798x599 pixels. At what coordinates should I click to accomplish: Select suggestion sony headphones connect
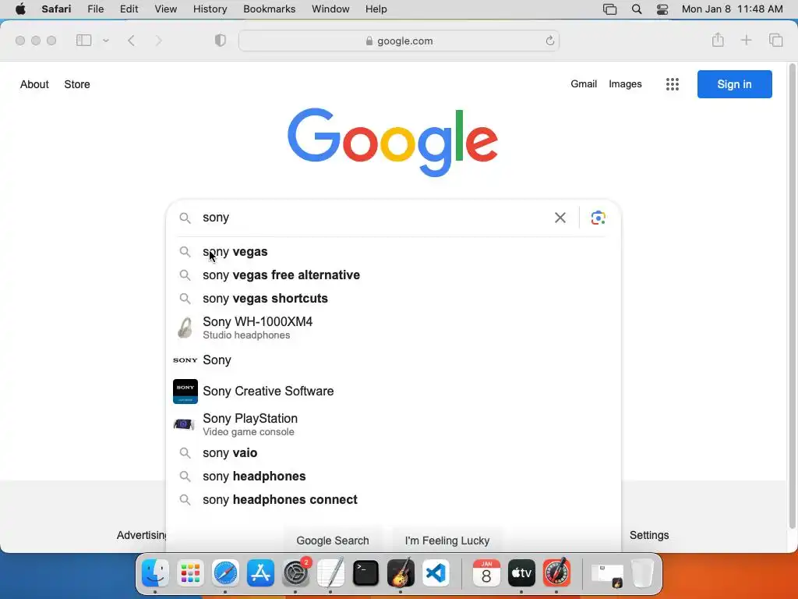[x=393, y=500]
